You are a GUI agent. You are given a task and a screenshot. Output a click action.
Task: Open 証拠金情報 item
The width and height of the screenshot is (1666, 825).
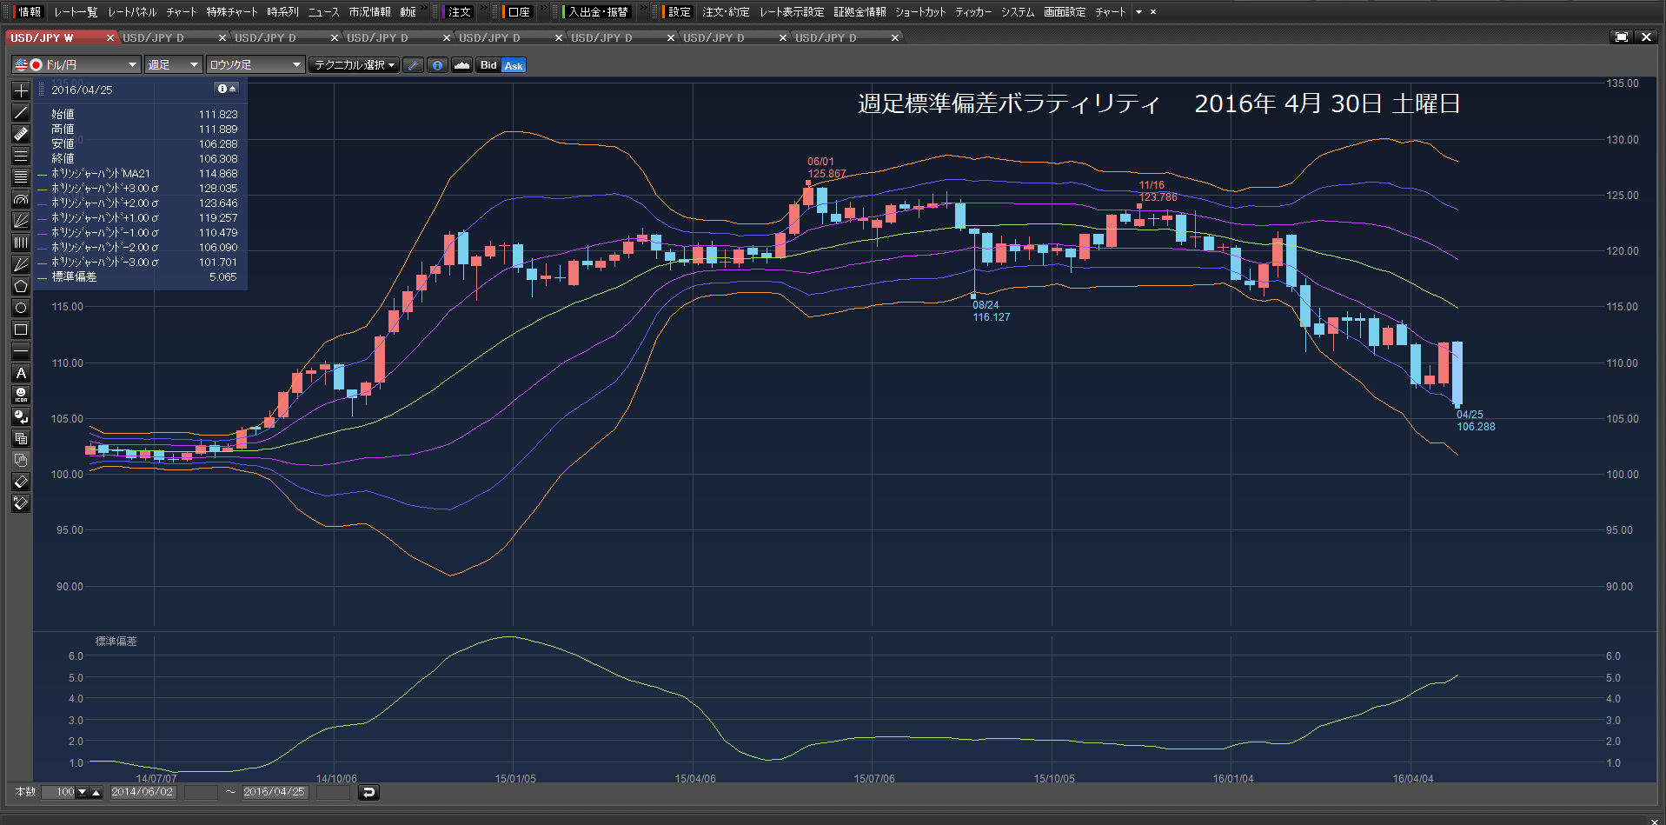tap(860, 12)
